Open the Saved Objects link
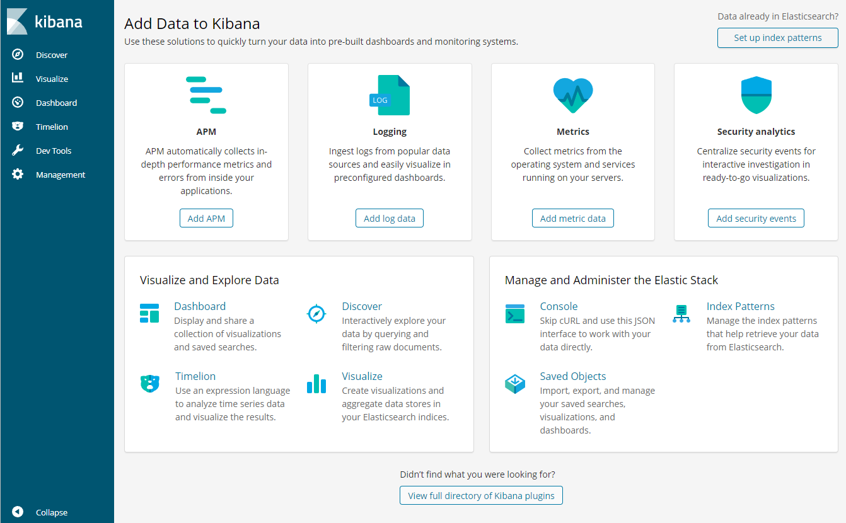 (x=573, y=376)
